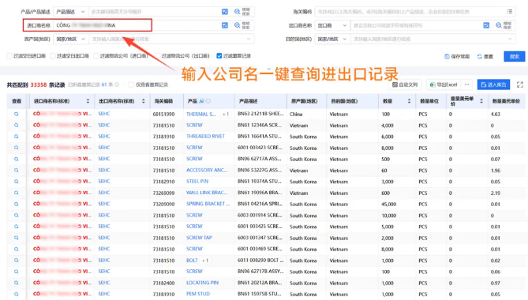Click fuzzy search icon for exporter name

tap(504, 25)
